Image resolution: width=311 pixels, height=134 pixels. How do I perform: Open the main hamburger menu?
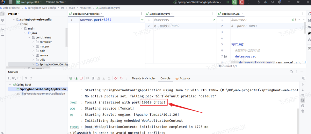[11, 2]
